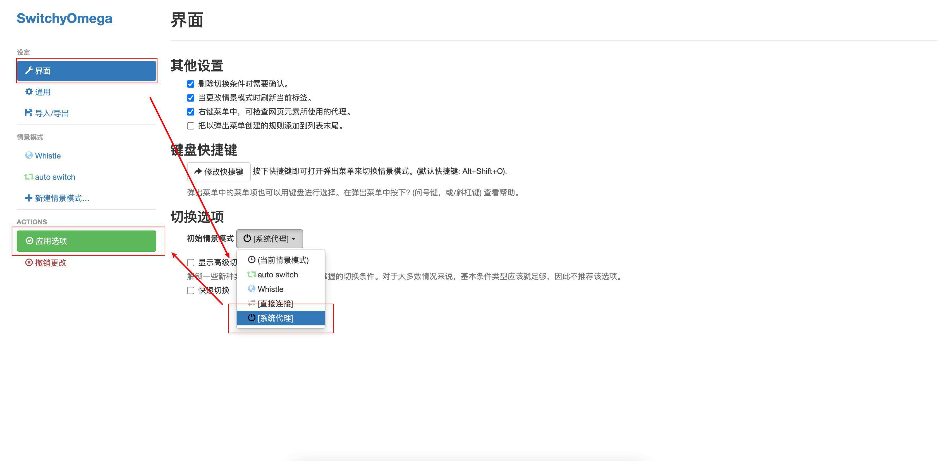
Task: Select Whistle from mode dropdown list
Action: [x=271, y=289]
